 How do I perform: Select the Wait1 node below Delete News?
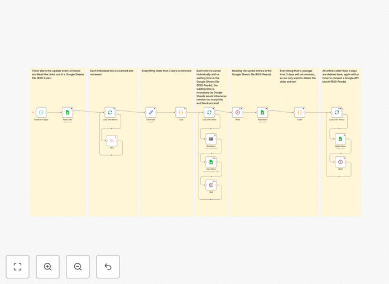[340, 162]
